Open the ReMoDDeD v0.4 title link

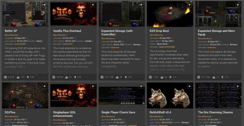pyautogui.click(x=160, y=112)
